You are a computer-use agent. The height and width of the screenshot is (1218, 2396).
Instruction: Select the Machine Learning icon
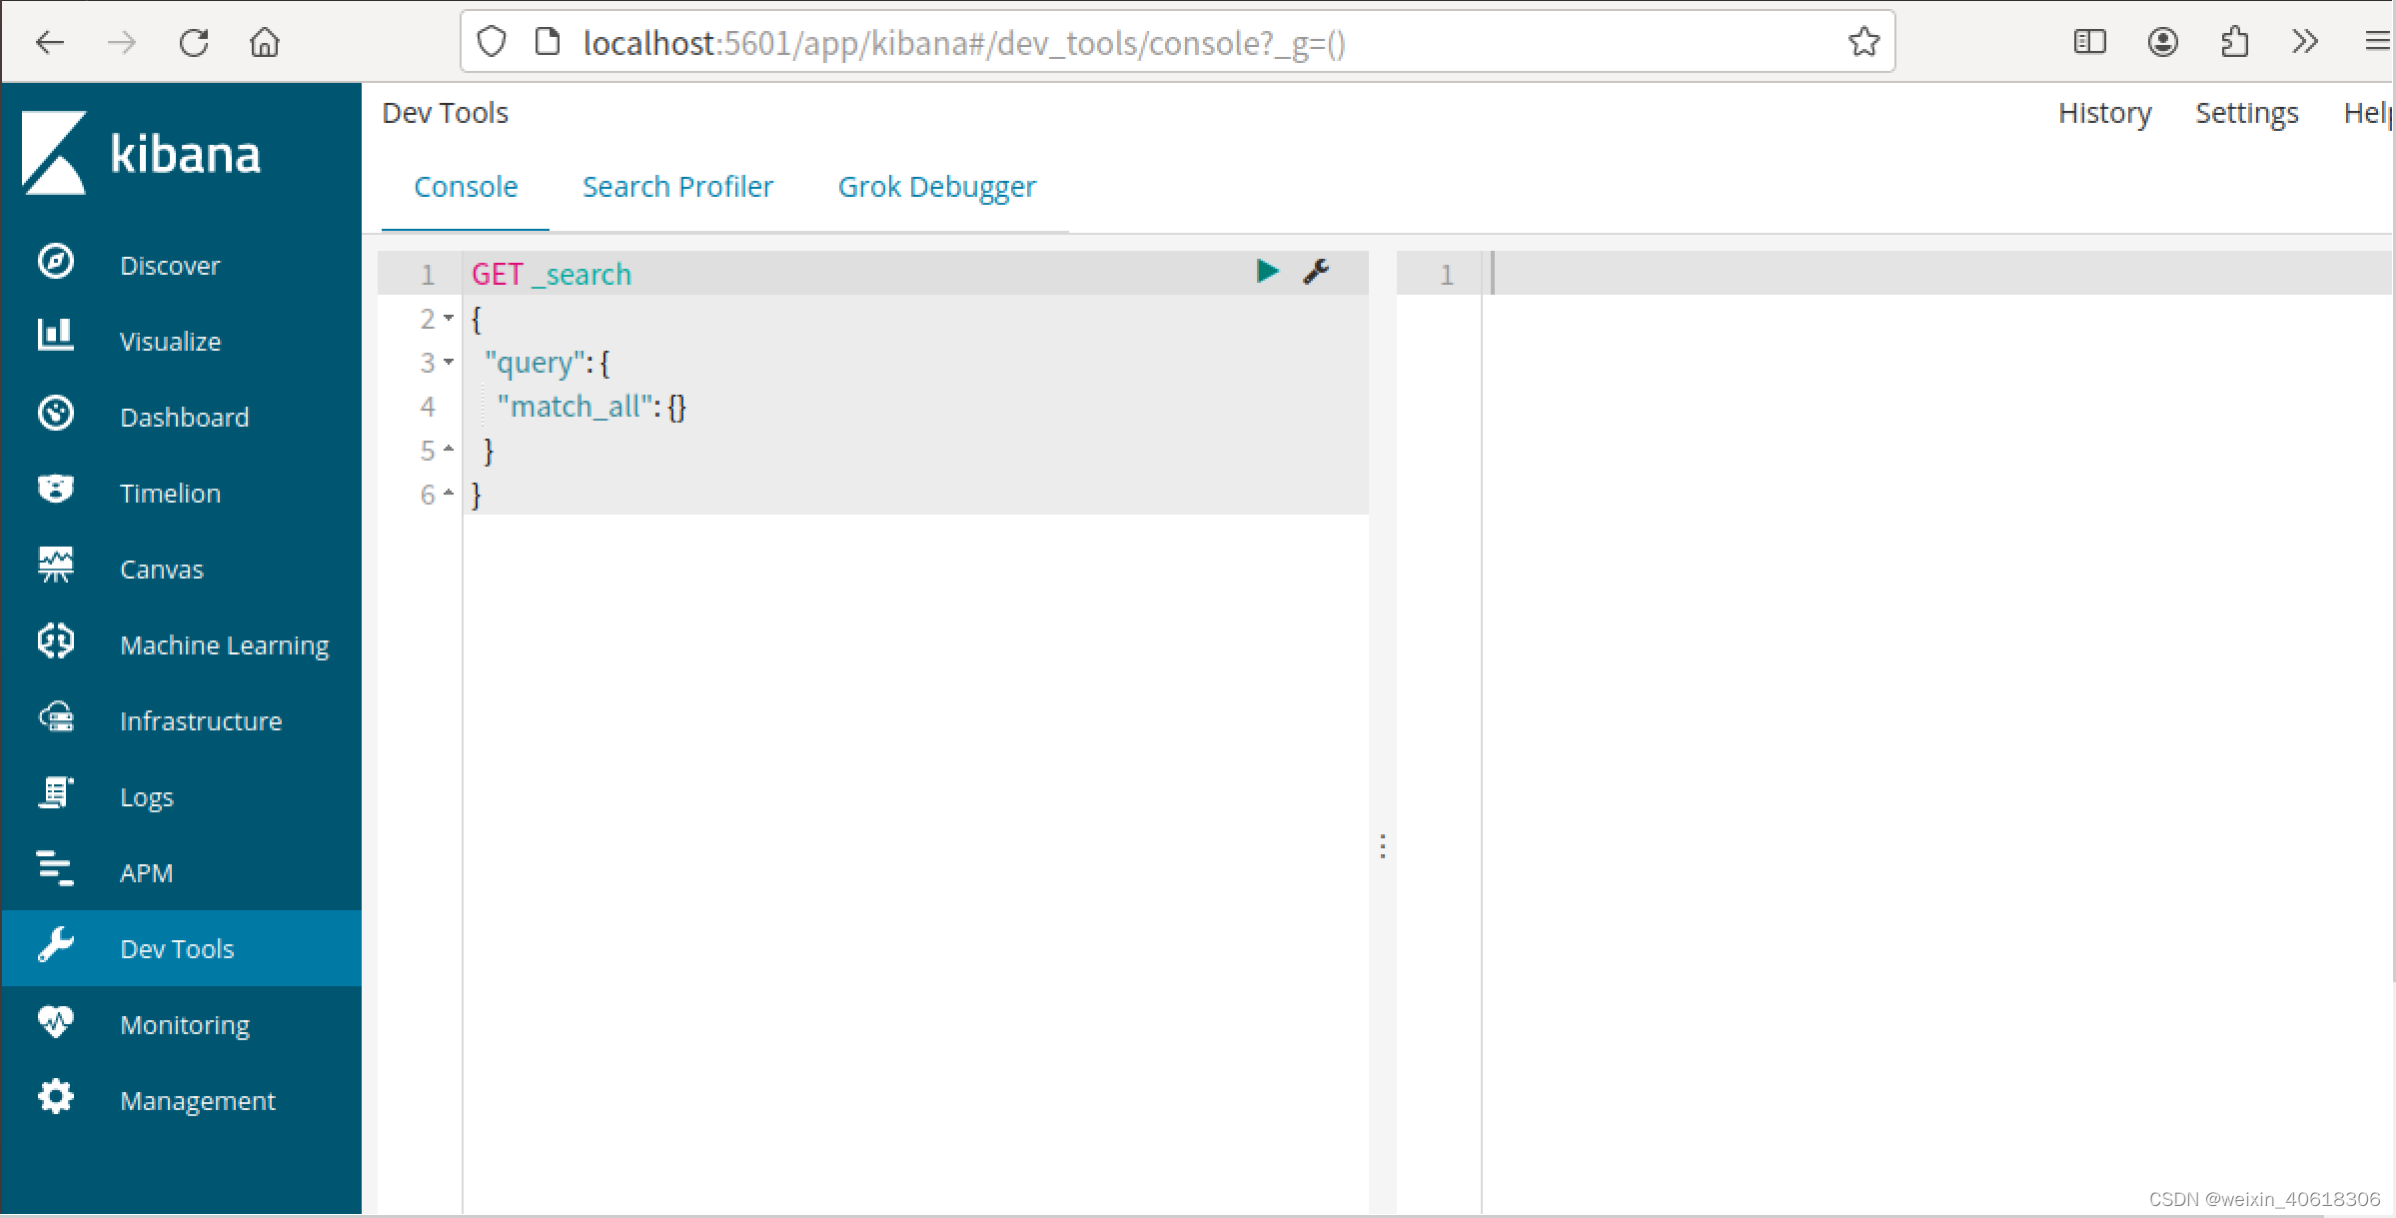click(x=54, y=643)
